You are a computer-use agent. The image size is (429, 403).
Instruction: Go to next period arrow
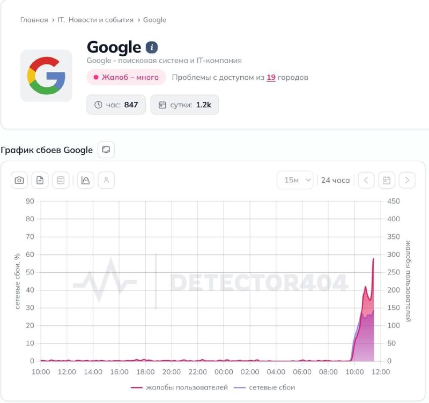[407, 180]
